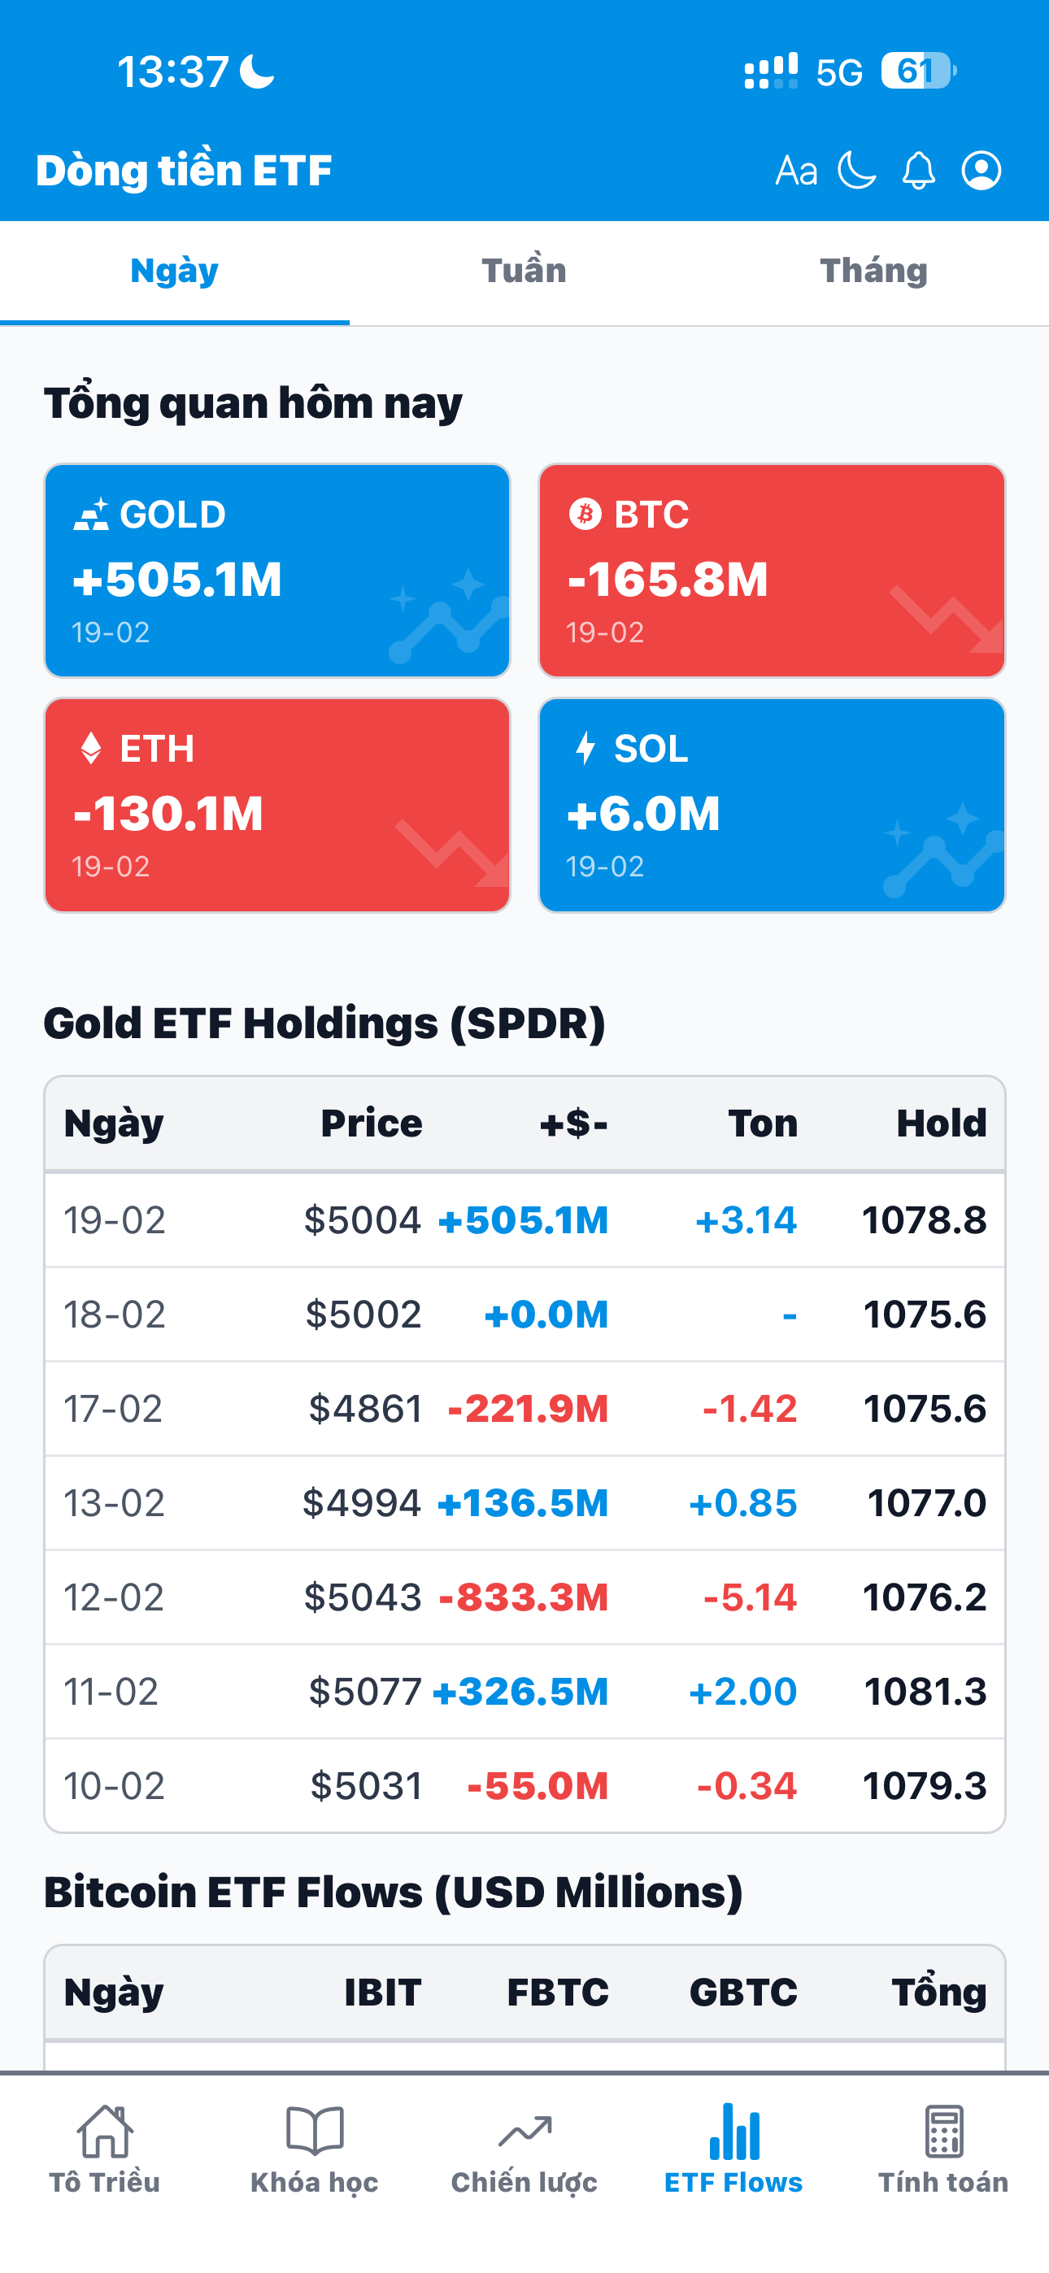Open the Khóa học book icon
Image resolution: width=1049 pixels, height=2273 pixels.
(315, 2131)
